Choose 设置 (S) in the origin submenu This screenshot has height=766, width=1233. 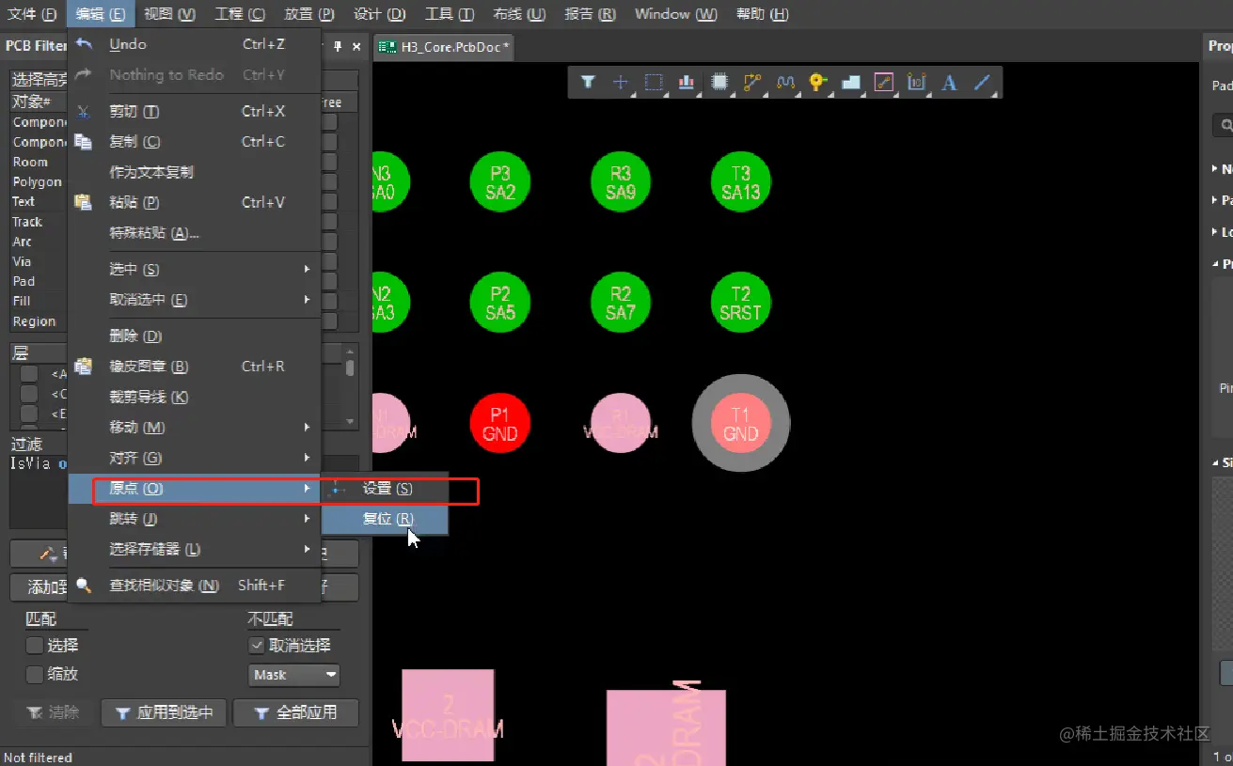[385, 489]
